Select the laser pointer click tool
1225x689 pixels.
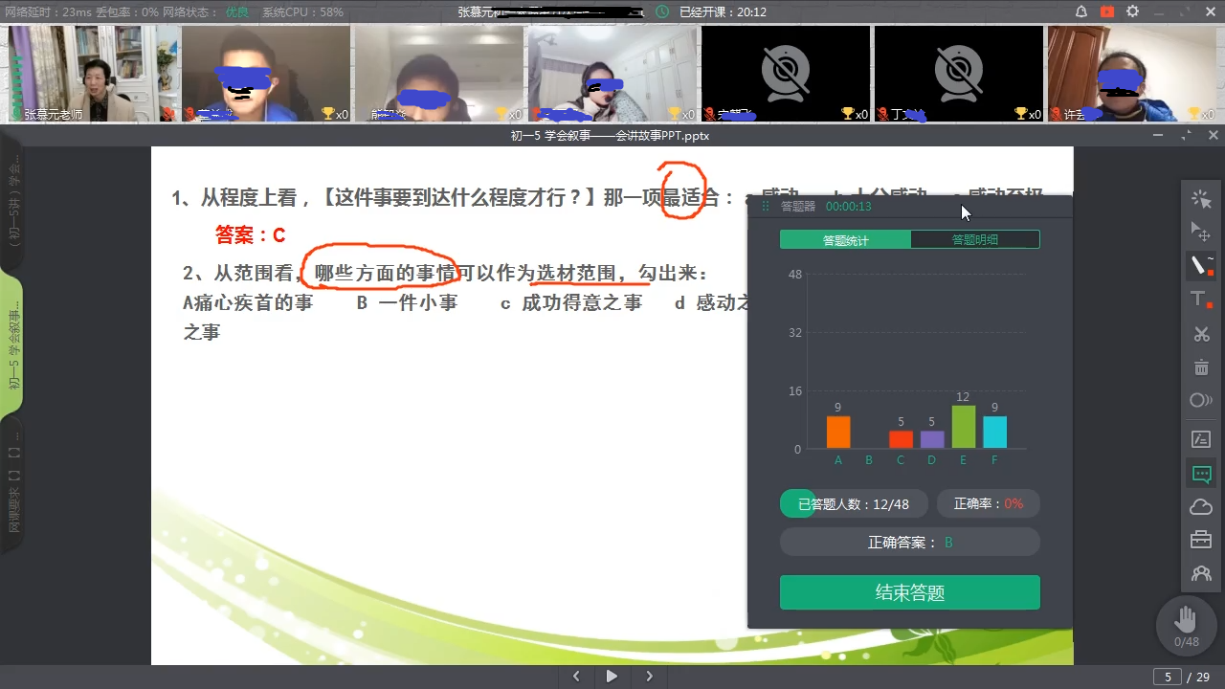(x=1201, y=199)
